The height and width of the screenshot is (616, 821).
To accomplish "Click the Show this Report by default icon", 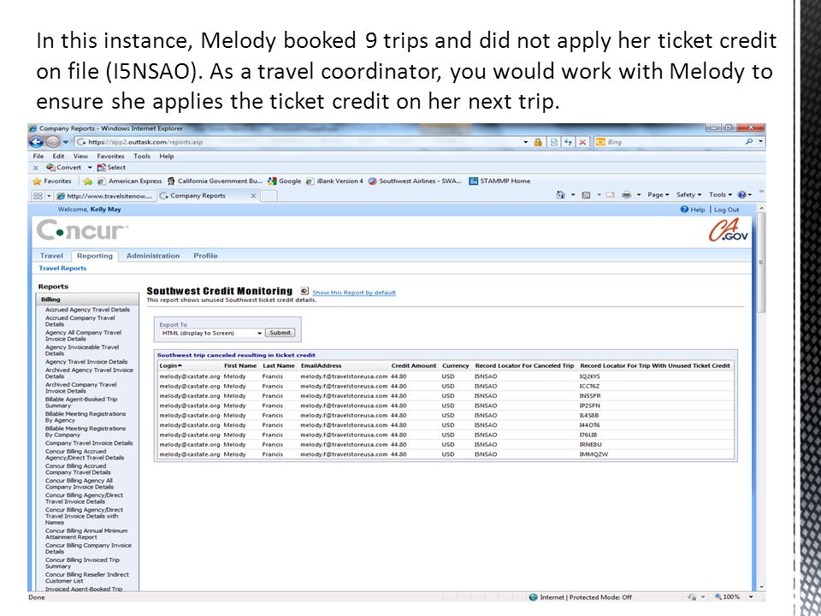I will 304,291.
